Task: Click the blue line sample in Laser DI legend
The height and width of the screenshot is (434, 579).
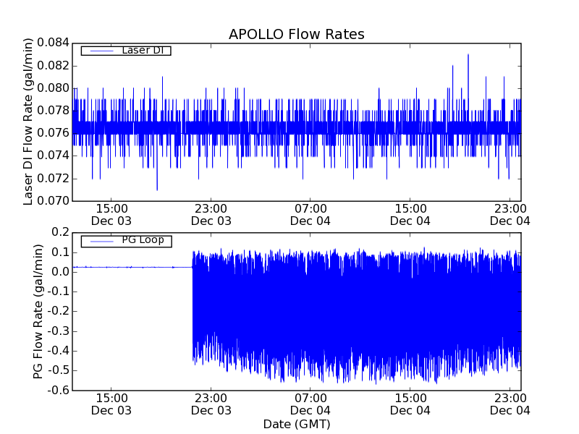Action: pos(102,51)
